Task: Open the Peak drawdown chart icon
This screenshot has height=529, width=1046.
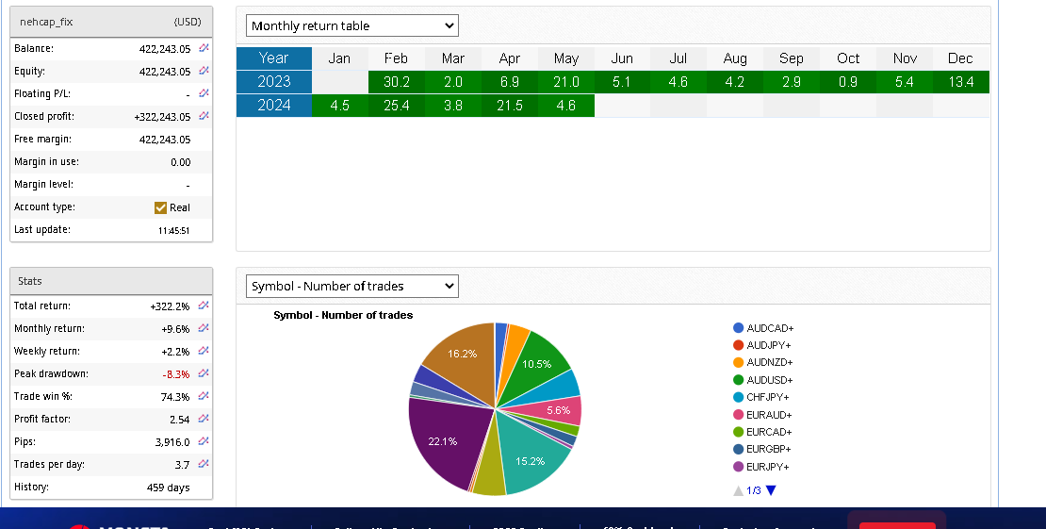Action: tap(204, 373)
